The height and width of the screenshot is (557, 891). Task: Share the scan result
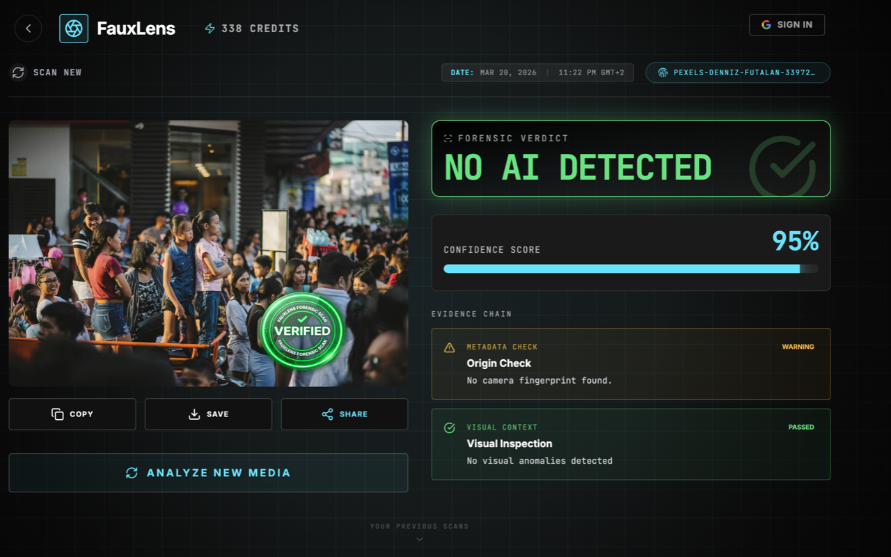coord(345,414)
